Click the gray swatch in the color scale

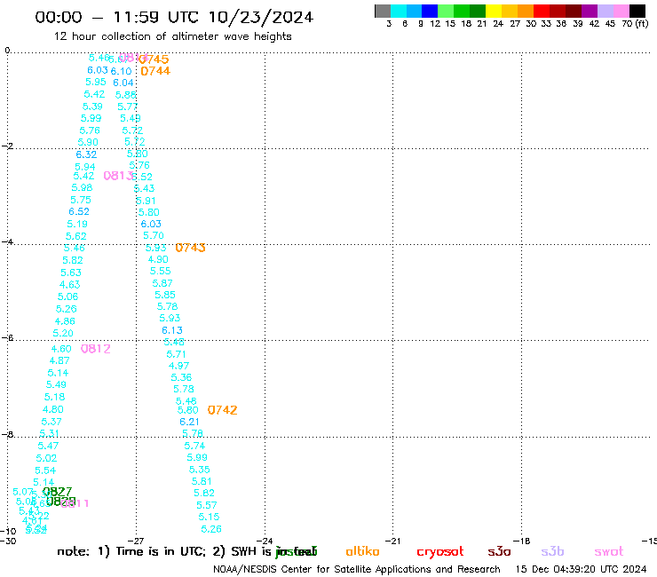pos(383,11)
